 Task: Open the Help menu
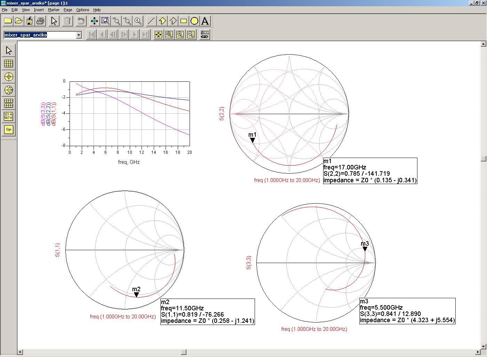97,10
